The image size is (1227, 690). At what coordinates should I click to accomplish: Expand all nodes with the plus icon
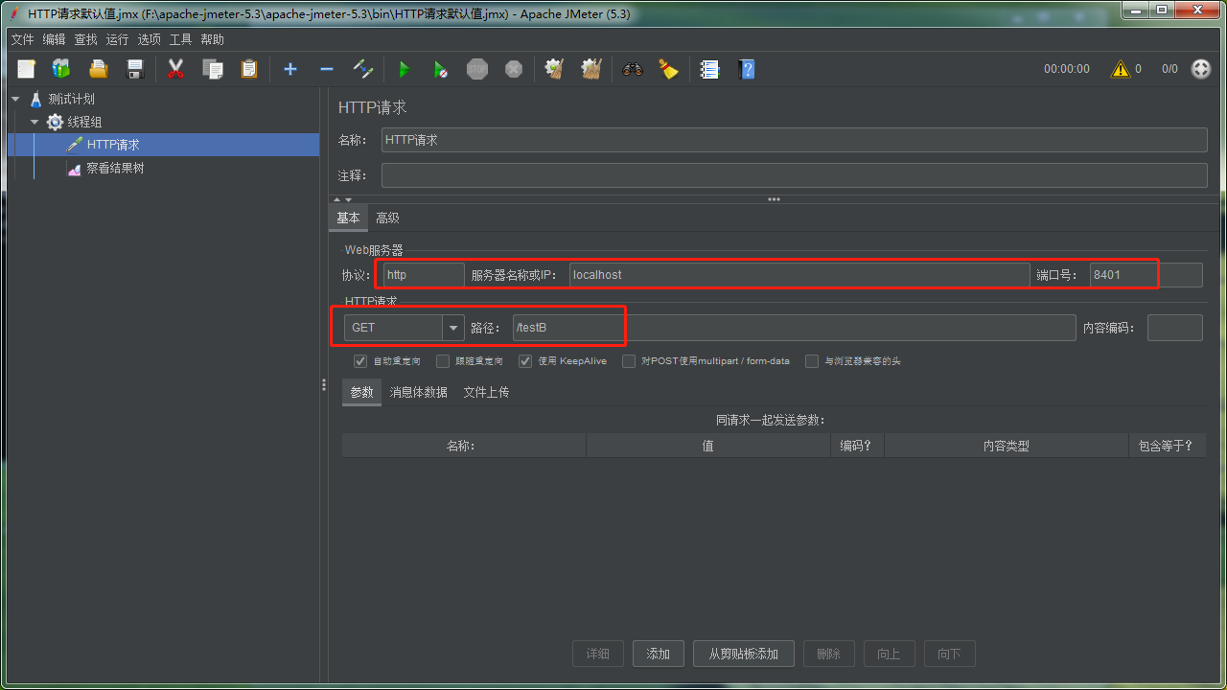pos(290,69)
